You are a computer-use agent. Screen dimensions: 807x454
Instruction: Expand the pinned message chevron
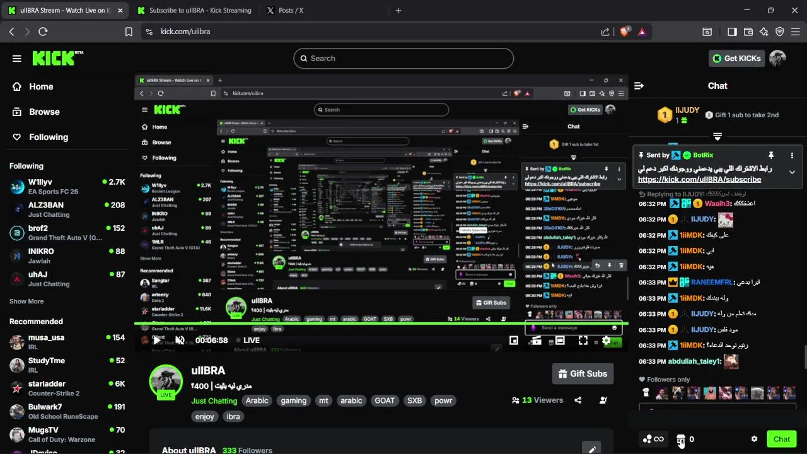[x=792, y=172]
